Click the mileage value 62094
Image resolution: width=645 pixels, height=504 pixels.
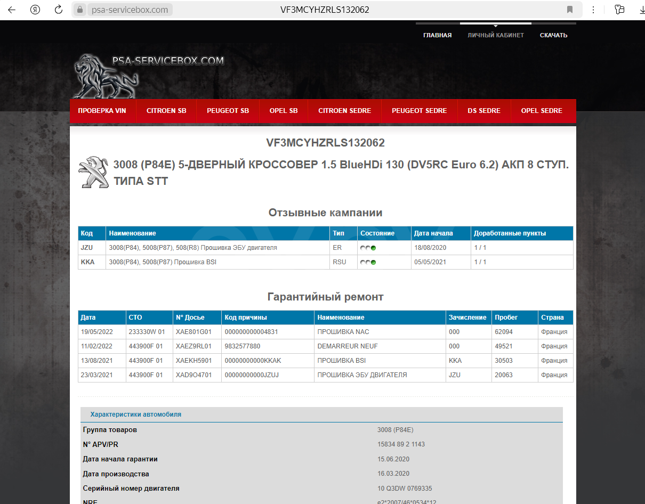504,332
